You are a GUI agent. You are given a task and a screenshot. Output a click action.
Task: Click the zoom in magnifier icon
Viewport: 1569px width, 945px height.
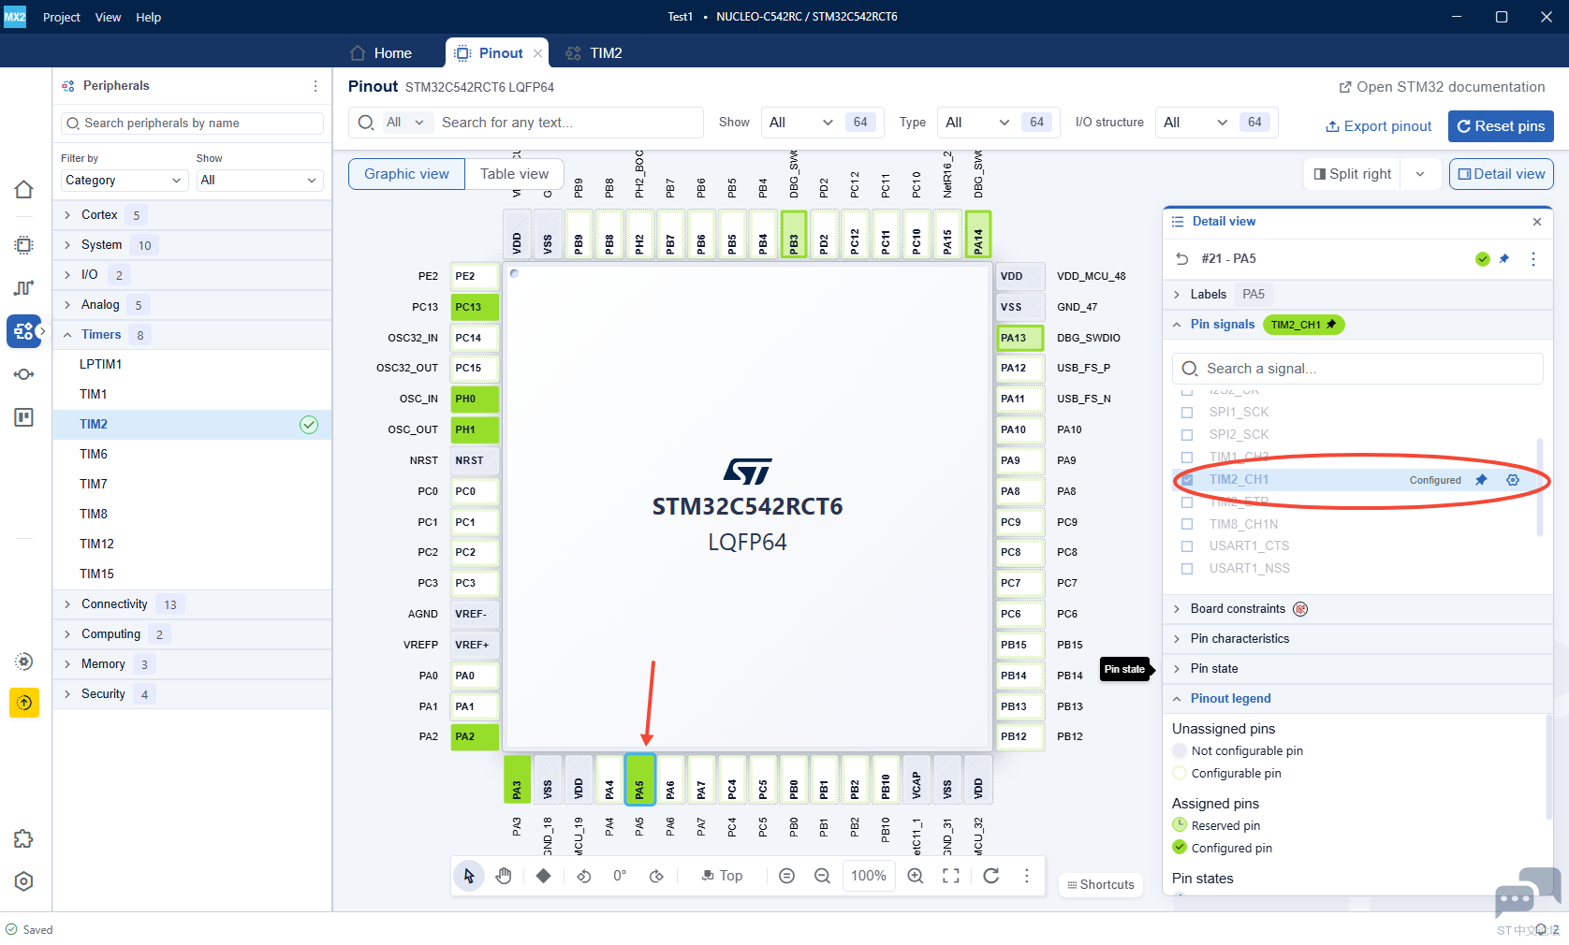(916, 876)
